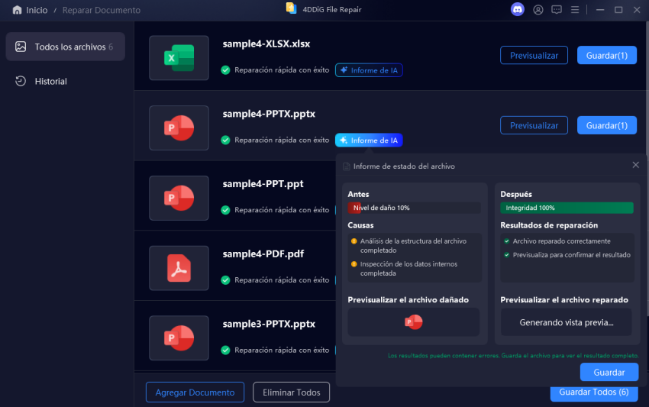Click Guardar Todos (6)
The height and width of the screenshot is (407, 649).
click(x=593, y=393)
